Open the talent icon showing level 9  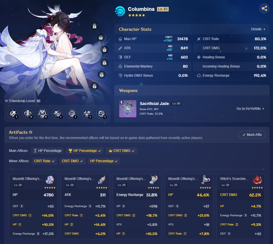tap(28, 114)
